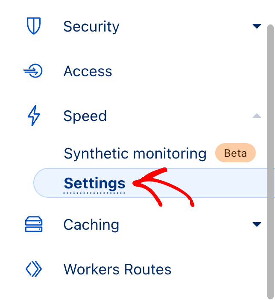This screenshot has height=300, width=275.
Task: Click the dotted underline beneath Settings
Action: (x=95, y=193)
